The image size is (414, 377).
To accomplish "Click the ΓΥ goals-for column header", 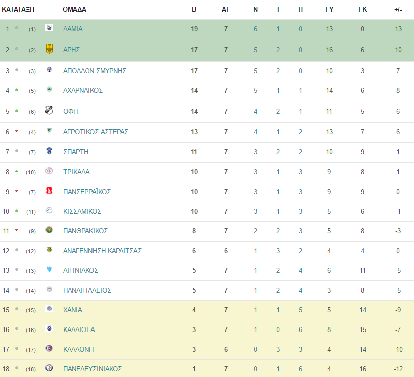I will 329,9.
